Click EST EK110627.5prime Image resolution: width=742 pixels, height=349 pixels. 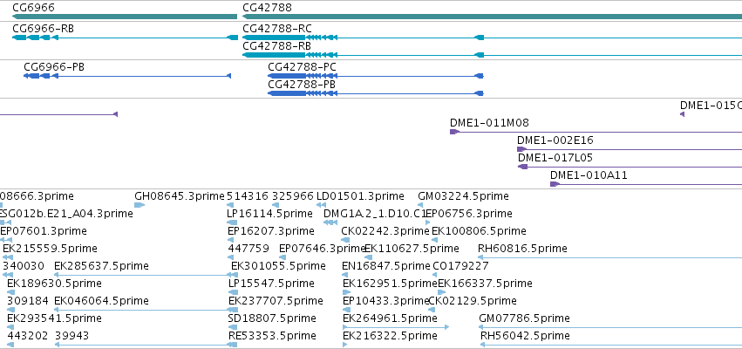pos(412,249)
